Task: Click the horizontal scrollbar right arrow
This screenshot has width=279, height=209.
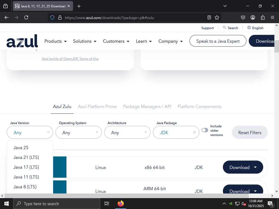Action: pyautogui.click(x=272, y=196)
